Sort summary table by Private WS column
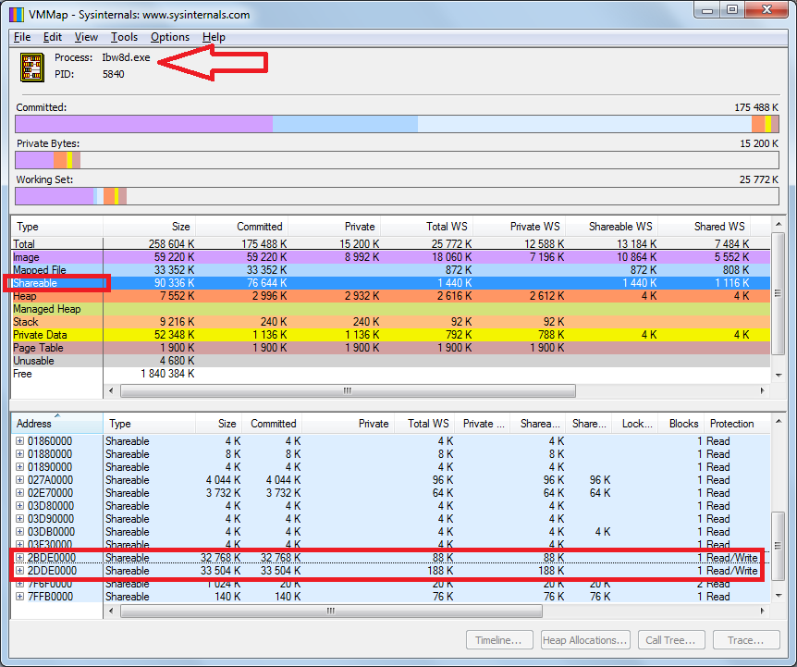This screenshot has width=797, height=667. click(520, 227)
